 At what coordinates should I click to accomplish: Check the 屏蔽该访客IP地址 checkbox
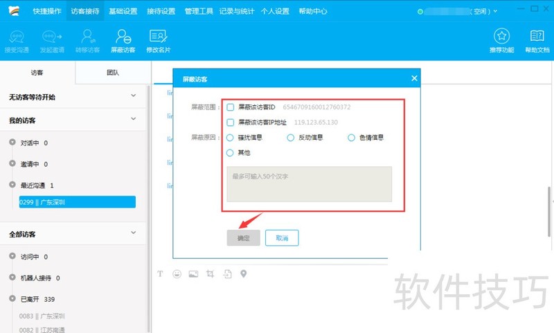point(231,123)
